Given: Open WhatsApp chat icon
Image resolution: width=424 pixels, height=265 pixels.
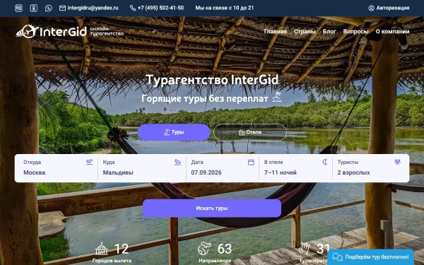Looking at the screenshot, I should [x=48, y=8].
